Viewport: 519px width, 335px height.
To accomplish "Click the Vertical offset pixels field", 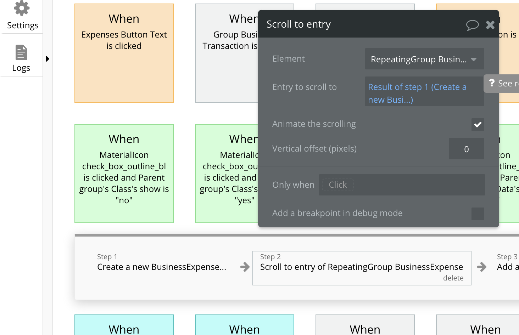I will [x=466, y=149].
